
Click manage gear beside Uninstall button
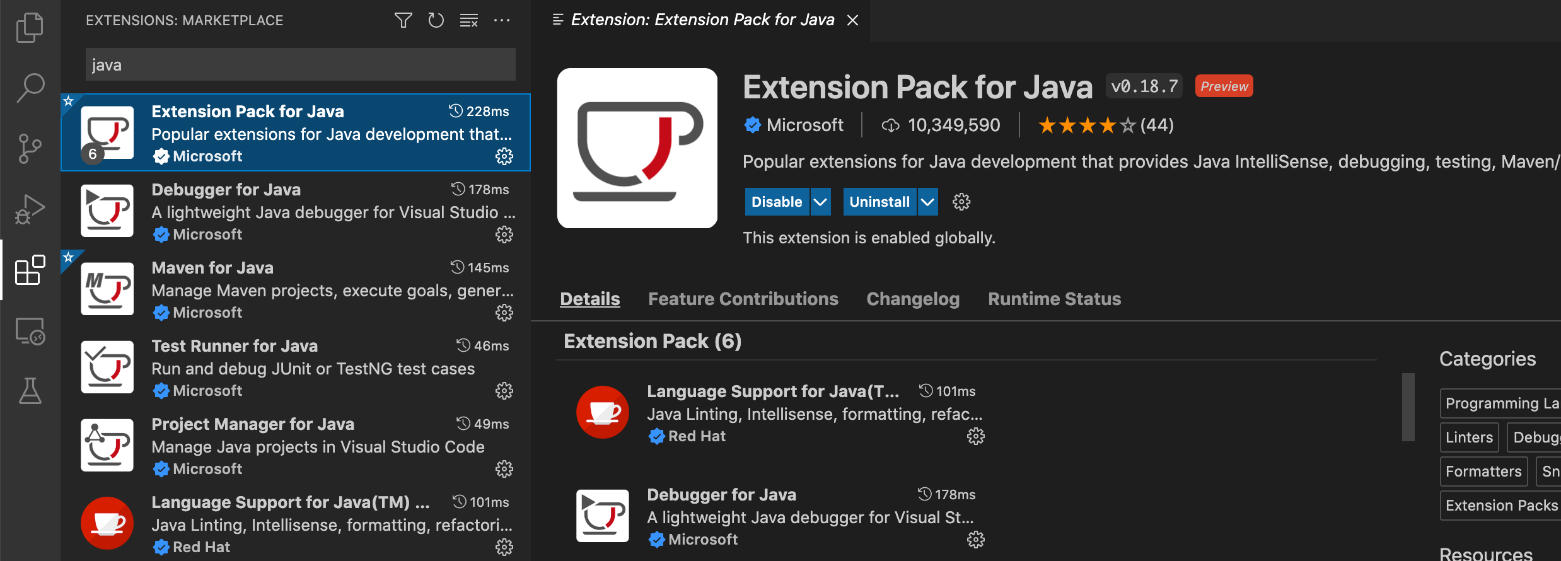961,202
